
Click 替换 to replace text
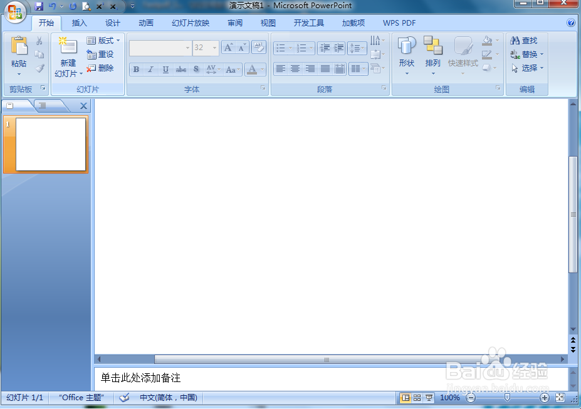[x=526, y=54]
